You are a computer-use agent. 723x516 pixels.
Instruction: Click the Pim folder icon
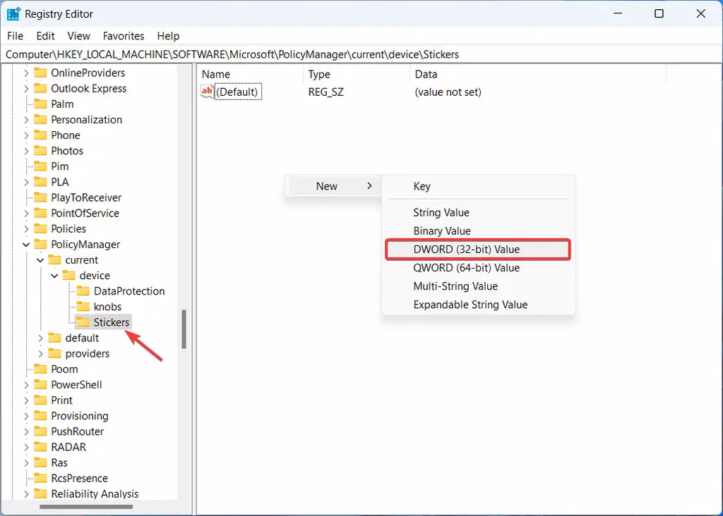(40, 166)
